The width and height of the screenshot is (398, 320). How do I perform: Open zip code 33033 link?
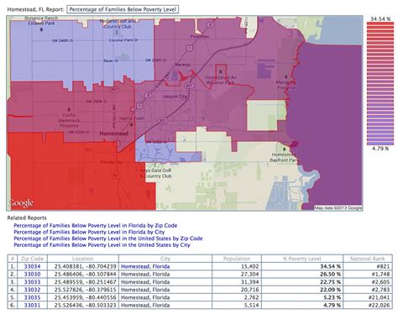point(32,282)
